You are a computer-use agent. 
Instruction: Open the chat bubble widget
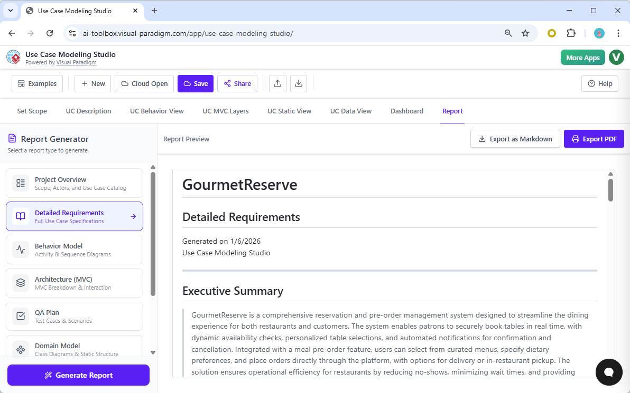click(x=608, y=372)
